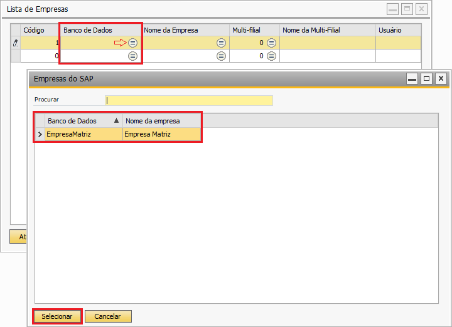Image resolution: width=452 pixels, height=327 pixels.
Task: Select Código cell with value 1
Action: point(40,43)
